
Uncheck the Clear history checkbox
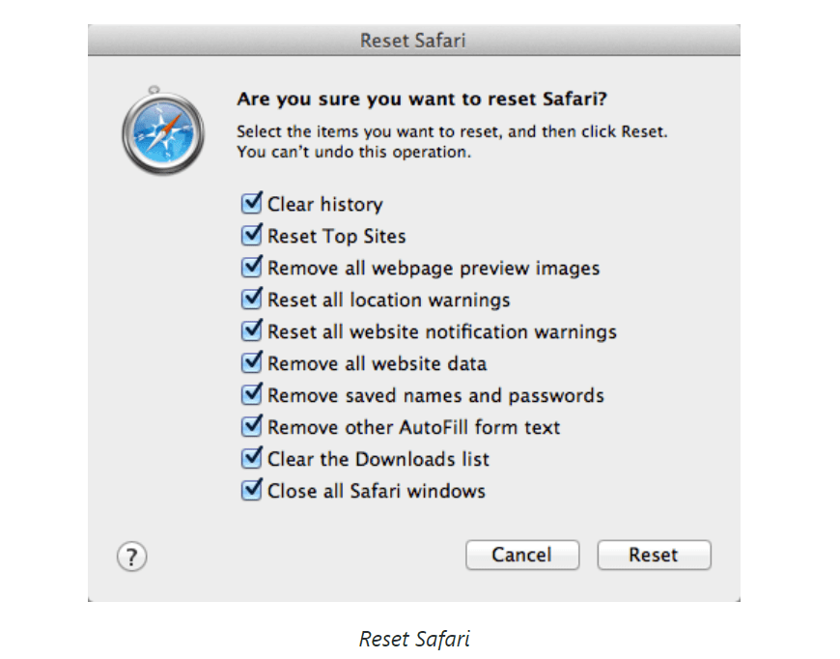(251, 203)
